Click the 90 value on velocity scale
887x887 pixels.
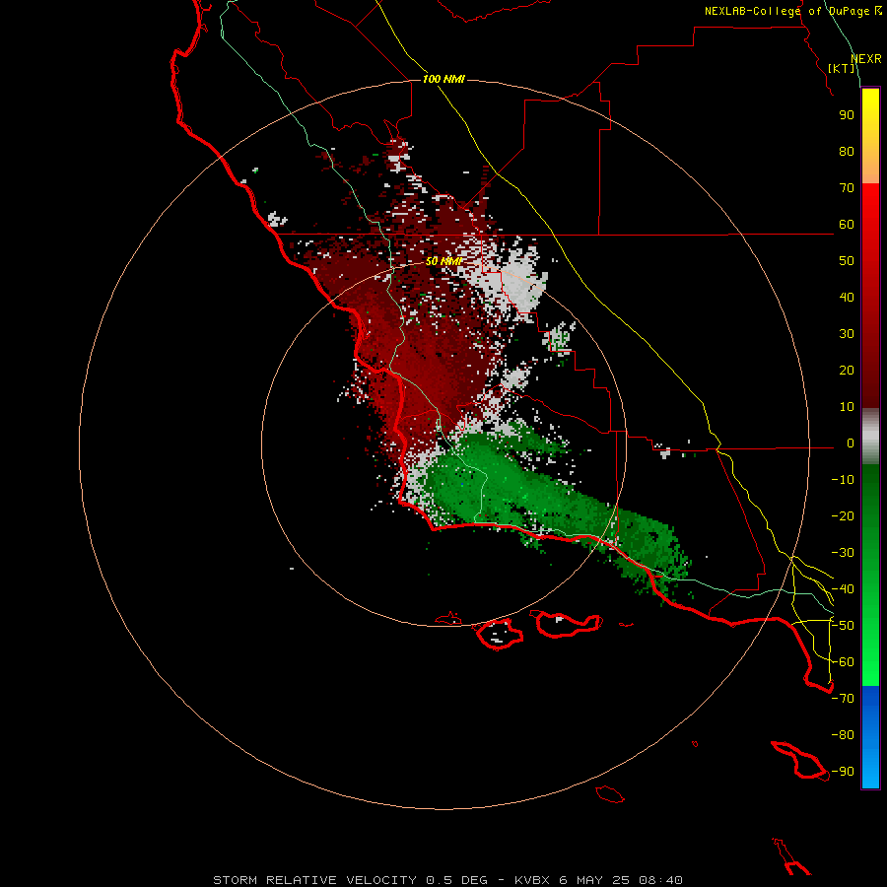(x=847, y=115)
